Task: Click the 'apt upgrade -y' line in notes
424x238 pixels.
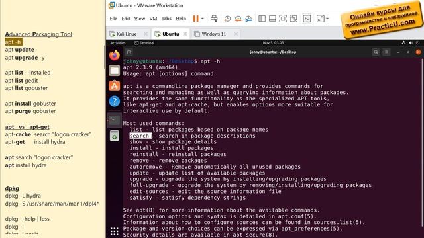Action: [x=25, y=58]
